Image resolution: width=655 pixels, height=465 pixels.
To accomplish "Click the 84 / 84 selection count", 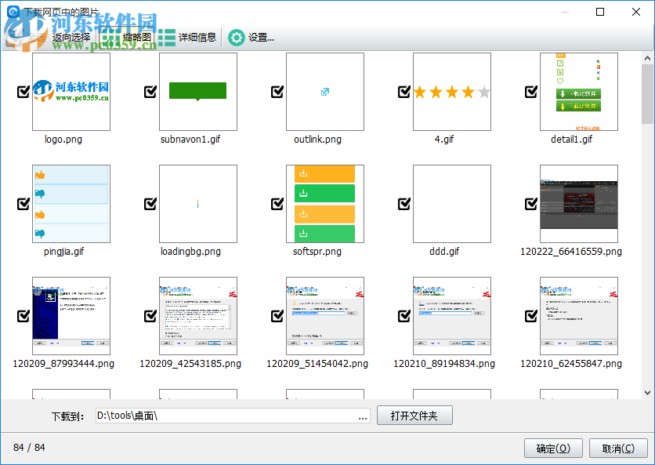I will pos(29,448).
